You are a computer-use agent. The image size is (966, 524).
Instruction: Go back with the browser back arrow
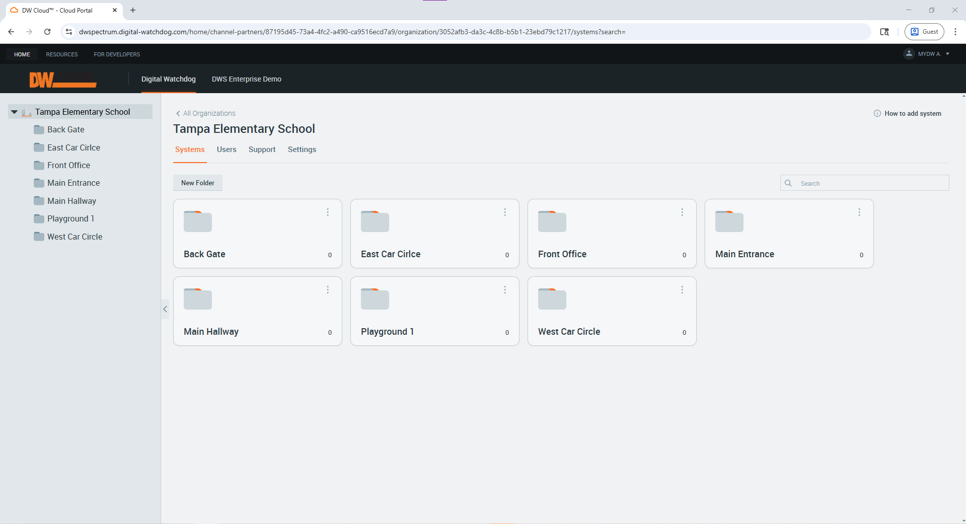[11, 32]
